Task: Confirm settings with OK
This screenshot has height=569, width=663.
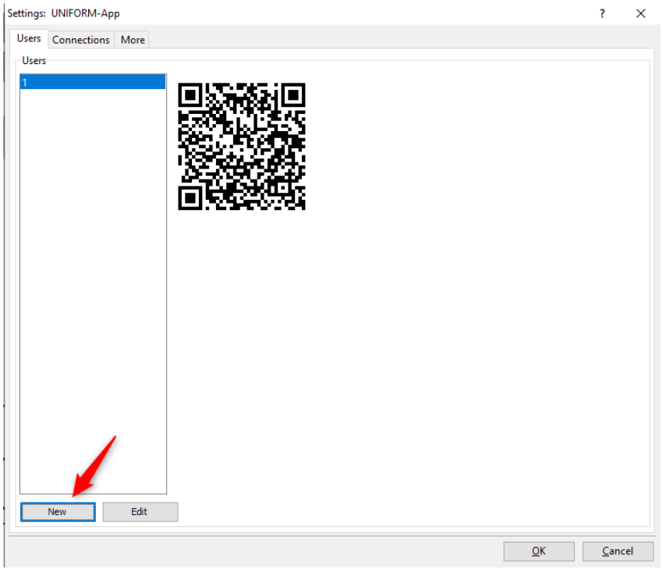Action: tap(539, 551)
